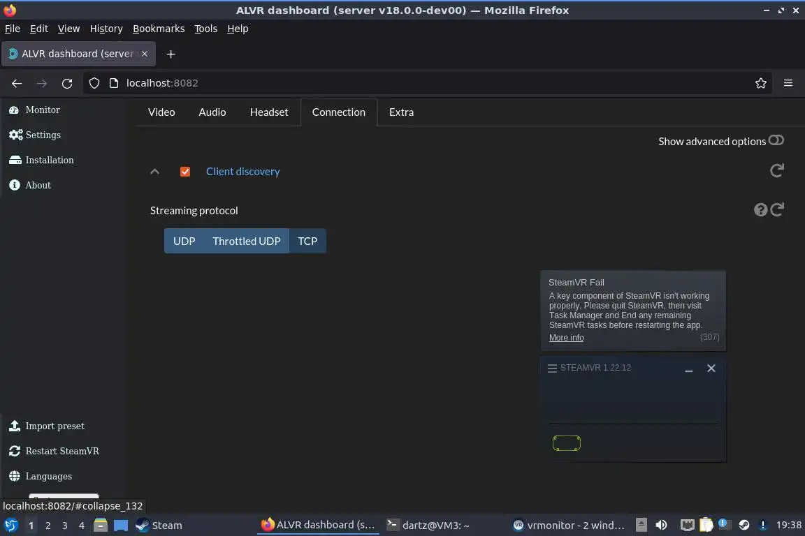Open the File menu
Image resolution: width=805 pixels, height=536 pixels.
click(13, 29)
